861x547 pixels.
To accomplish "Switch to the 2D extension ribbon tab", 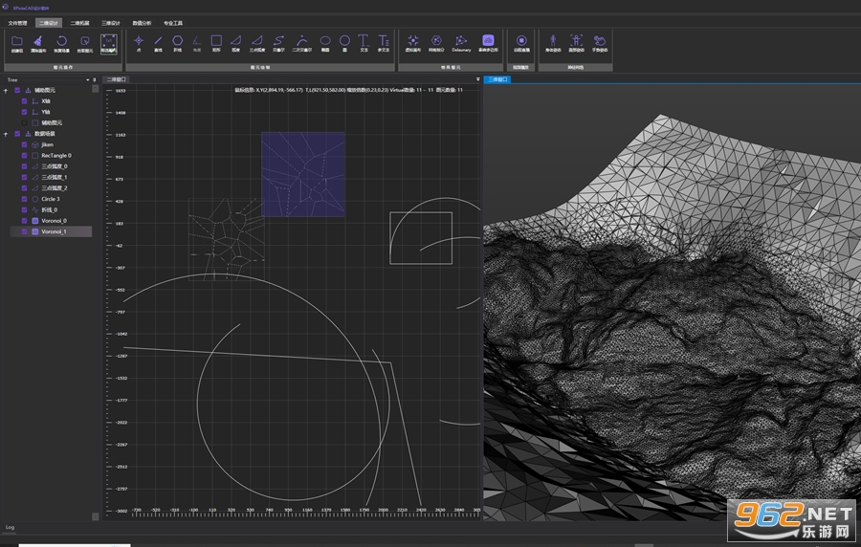I will coord(79,23).
